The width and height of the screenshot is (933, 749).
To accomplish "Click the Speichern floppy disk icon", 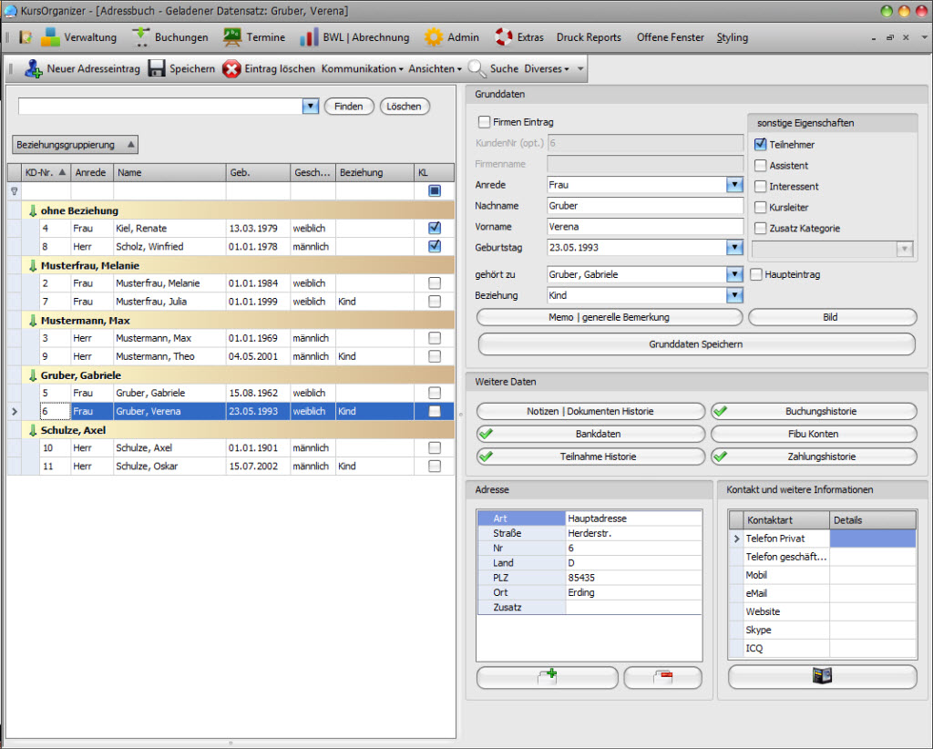I will pos(157,69).
